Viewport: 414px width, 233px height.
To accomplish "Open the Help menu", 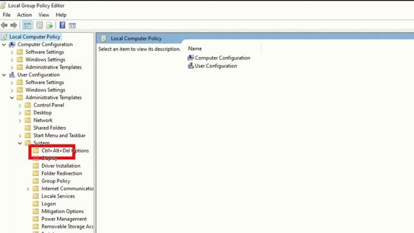I will (61, 15).
